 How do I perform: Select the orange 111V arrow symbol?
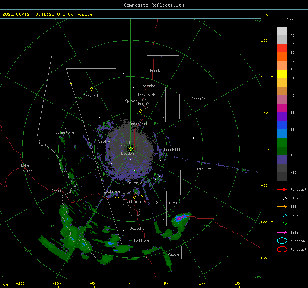pyautogui.click(x=282, y=206)
